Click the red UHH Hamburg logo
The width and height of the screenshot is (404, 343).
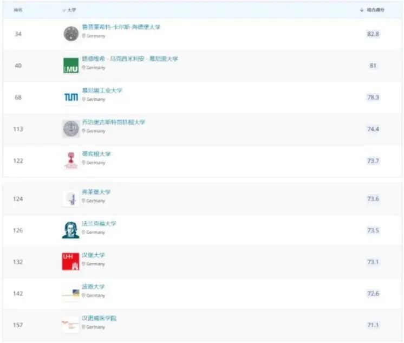pyautogui.click(x=70, y=262)
